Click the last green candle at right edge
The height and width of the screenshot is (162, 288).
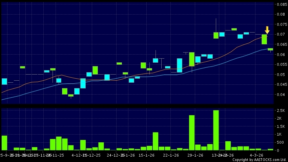(x=270, y=49)
